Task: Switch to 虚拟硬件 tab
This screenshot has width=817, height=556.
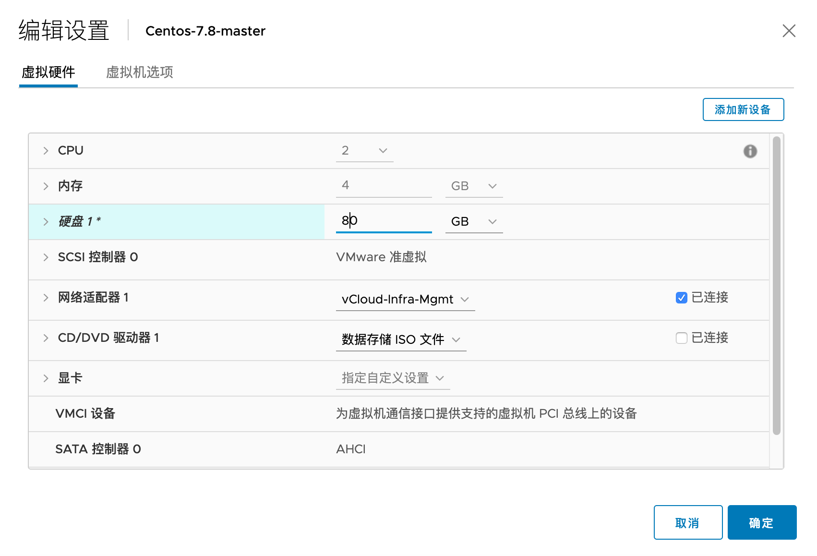Action: (48, 72)
